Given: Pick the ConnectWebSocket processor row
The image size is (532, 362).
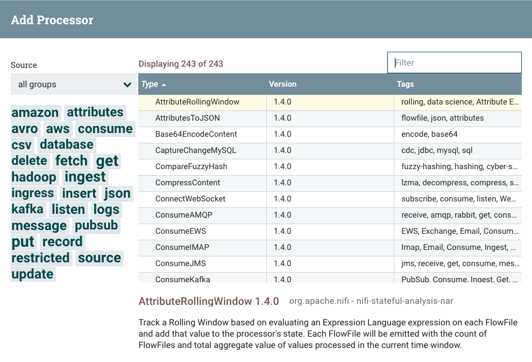Looking at the screenshot, I should point(190,199).
